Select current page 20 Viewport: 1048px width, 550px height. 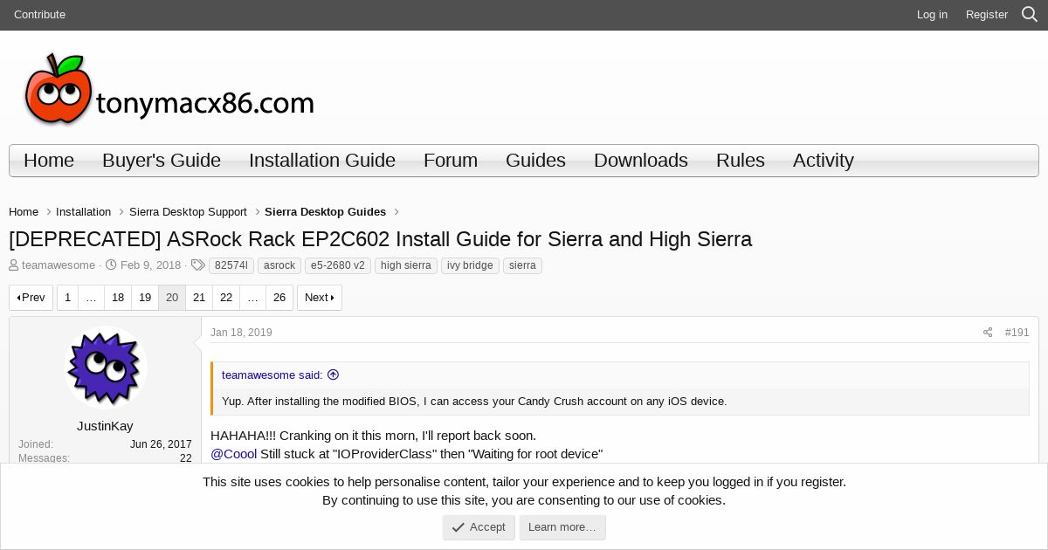tap(172, 298)
